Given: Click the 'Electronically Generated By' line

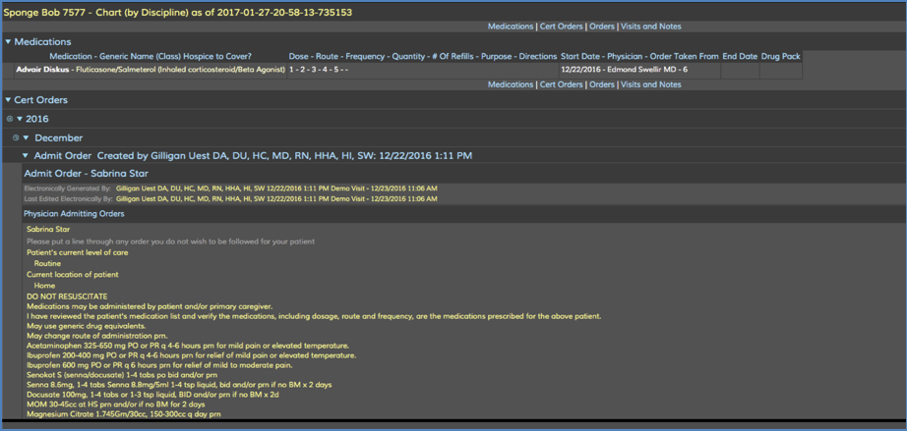Looking at the screenshot, I should tap(230, 189).
